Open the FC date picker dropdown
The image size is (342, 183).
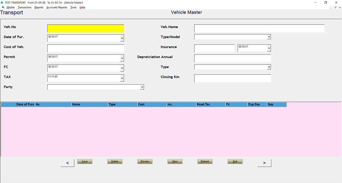[x=122, y=69]
